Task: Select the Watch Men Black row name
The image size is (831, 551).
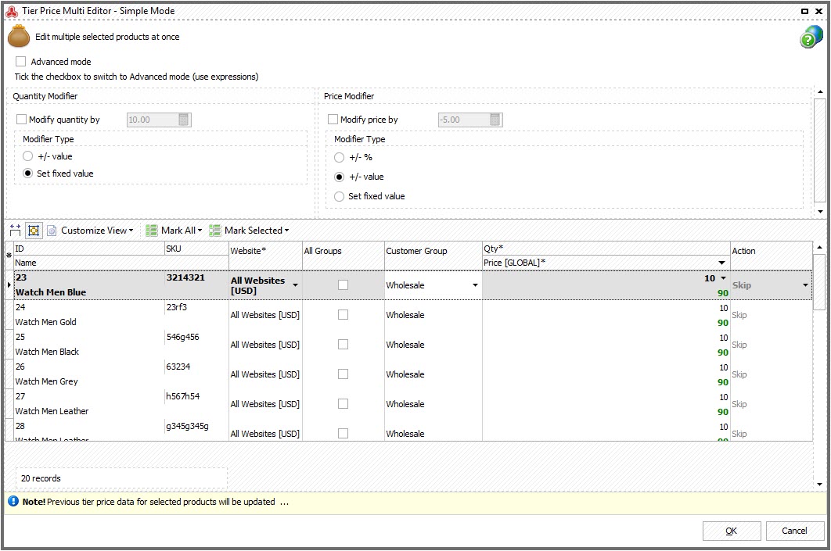Action: pos(47,352)
